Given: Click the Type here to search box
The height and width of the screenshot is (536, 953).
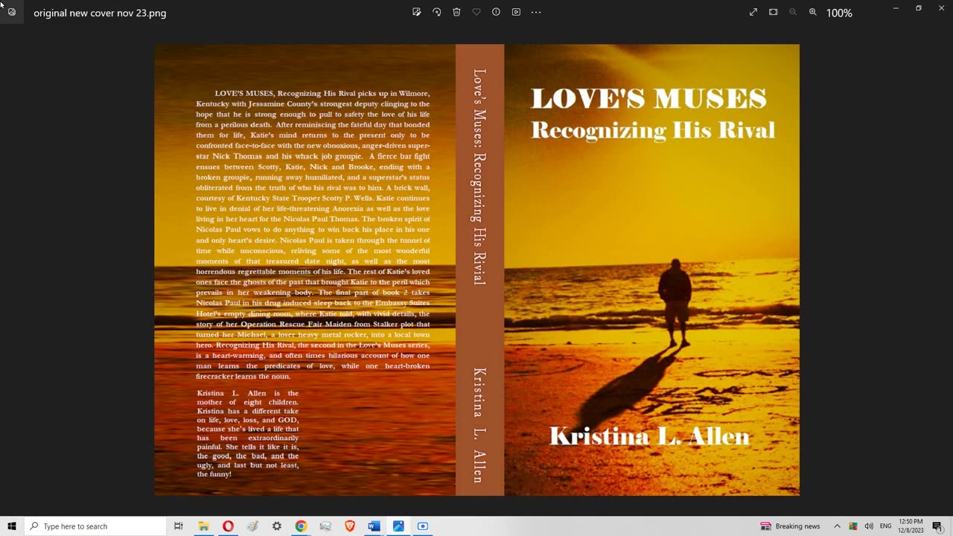Looking at the screenshot, I should coord(95,526).
